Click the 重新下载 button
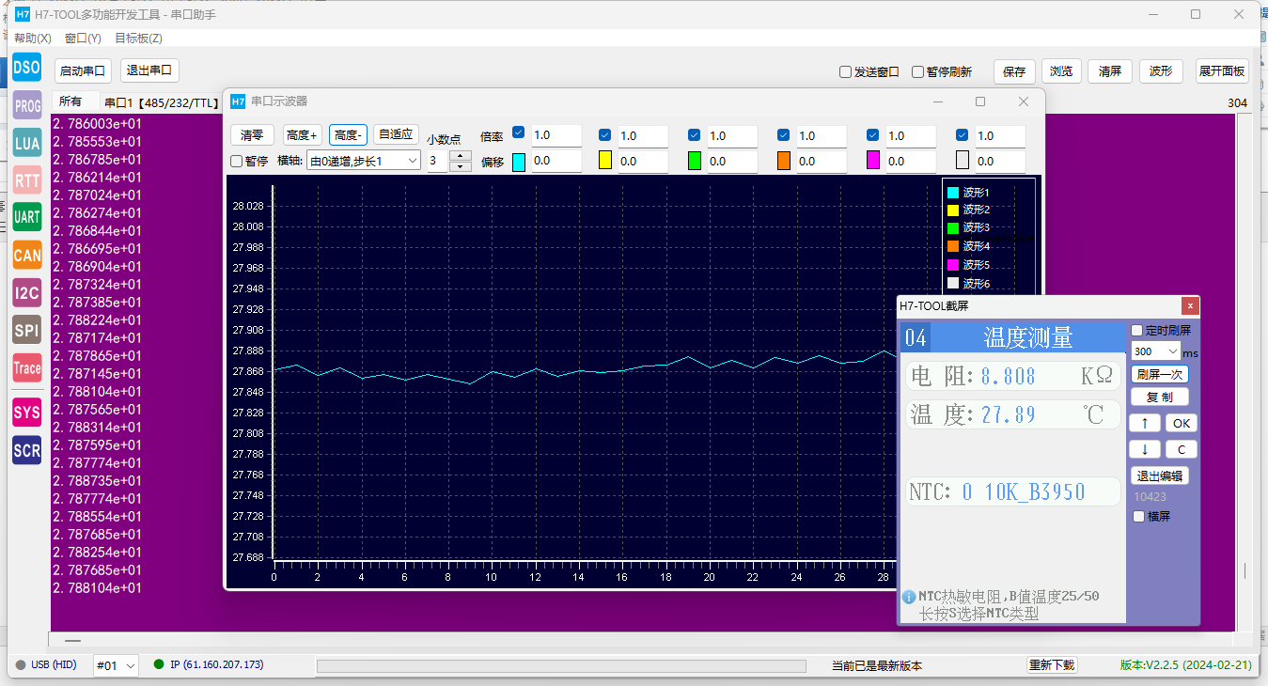The width and height of the screenshot is (1268, 686). [x=1052, y=664]
